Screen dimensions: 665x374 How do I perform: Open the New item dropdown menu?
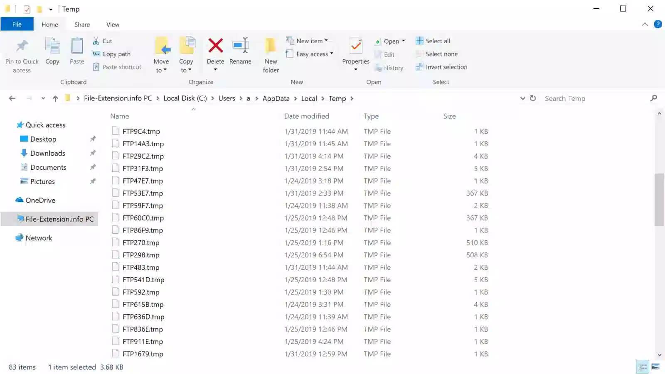click(308, 40)
